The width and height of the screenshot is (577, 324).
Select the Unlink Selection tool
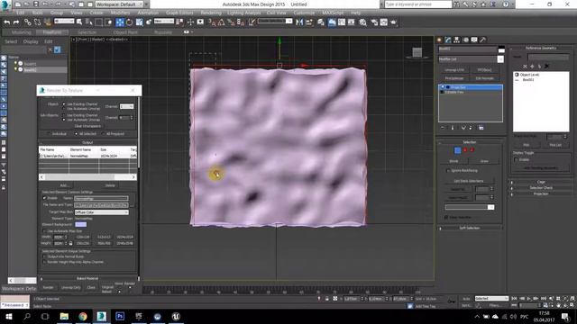(37, 22)
